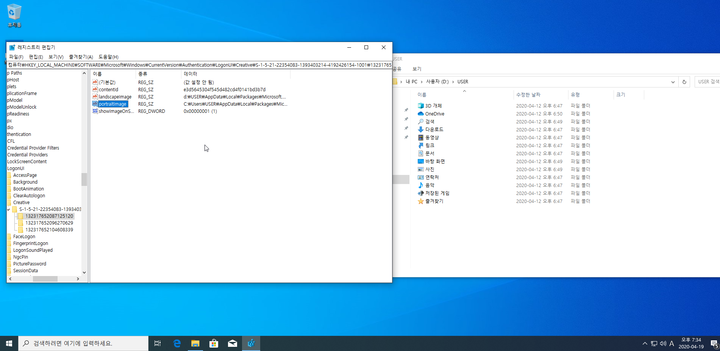Select the BootAnimation key
Viewport: 720px width, 351px height.
pos(28,189)
